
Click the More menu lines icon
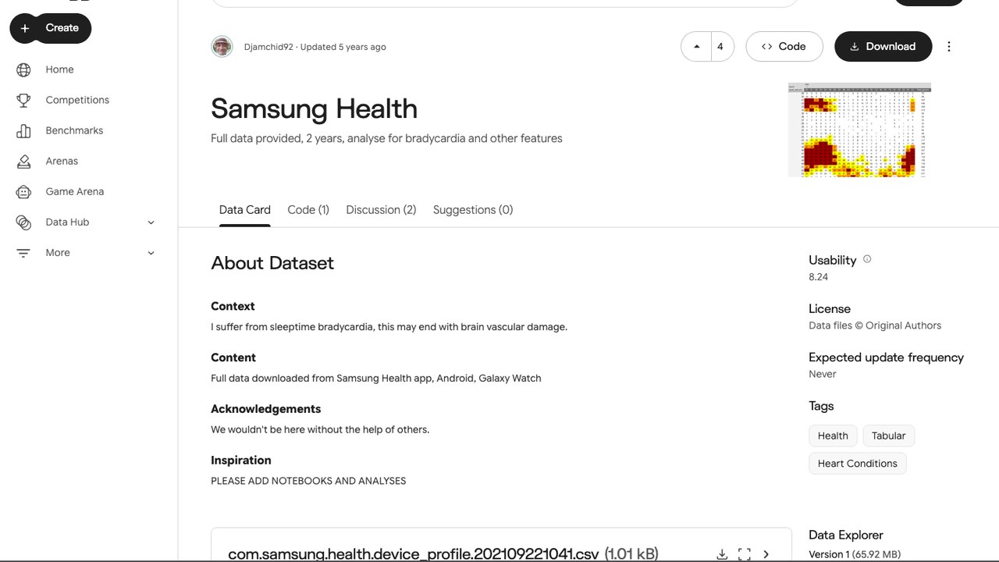coord(23,253)
